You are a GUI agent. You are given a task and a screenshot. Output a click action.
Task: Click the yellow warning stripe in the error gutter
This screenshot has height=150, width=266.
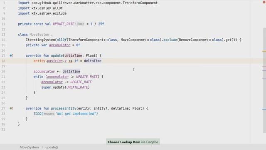coord(264,51)
